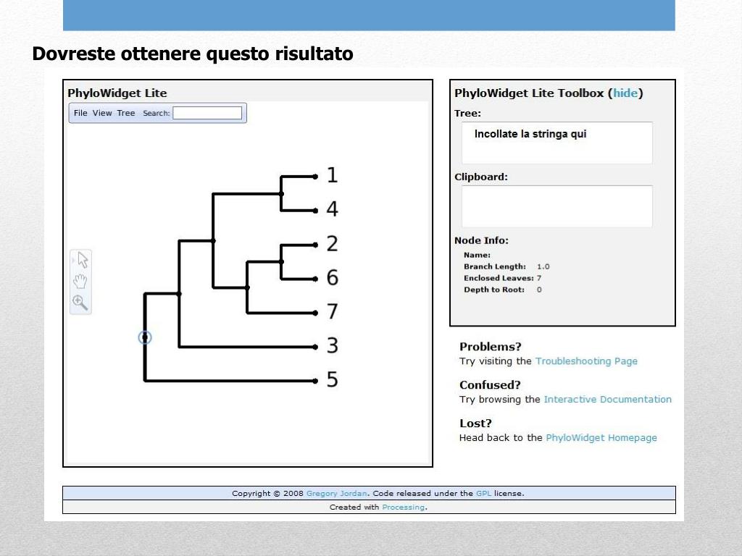
Task: Open the File menu
Action: pyautogui.click(x=80, y=113)
